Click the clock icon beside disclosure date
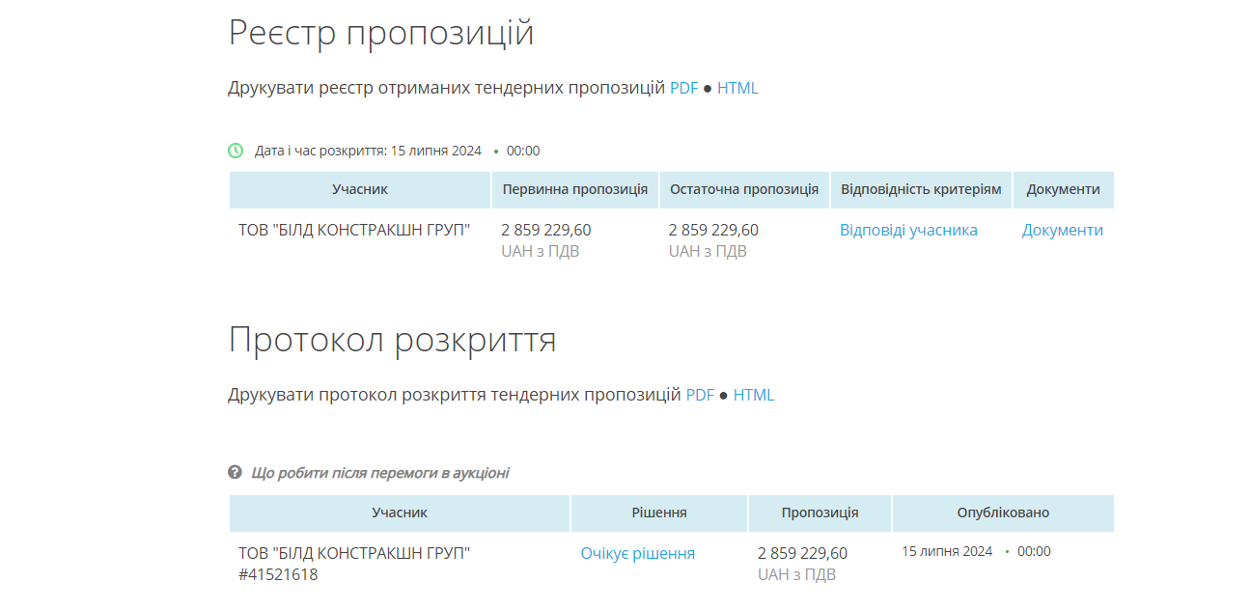 [233, 151]
